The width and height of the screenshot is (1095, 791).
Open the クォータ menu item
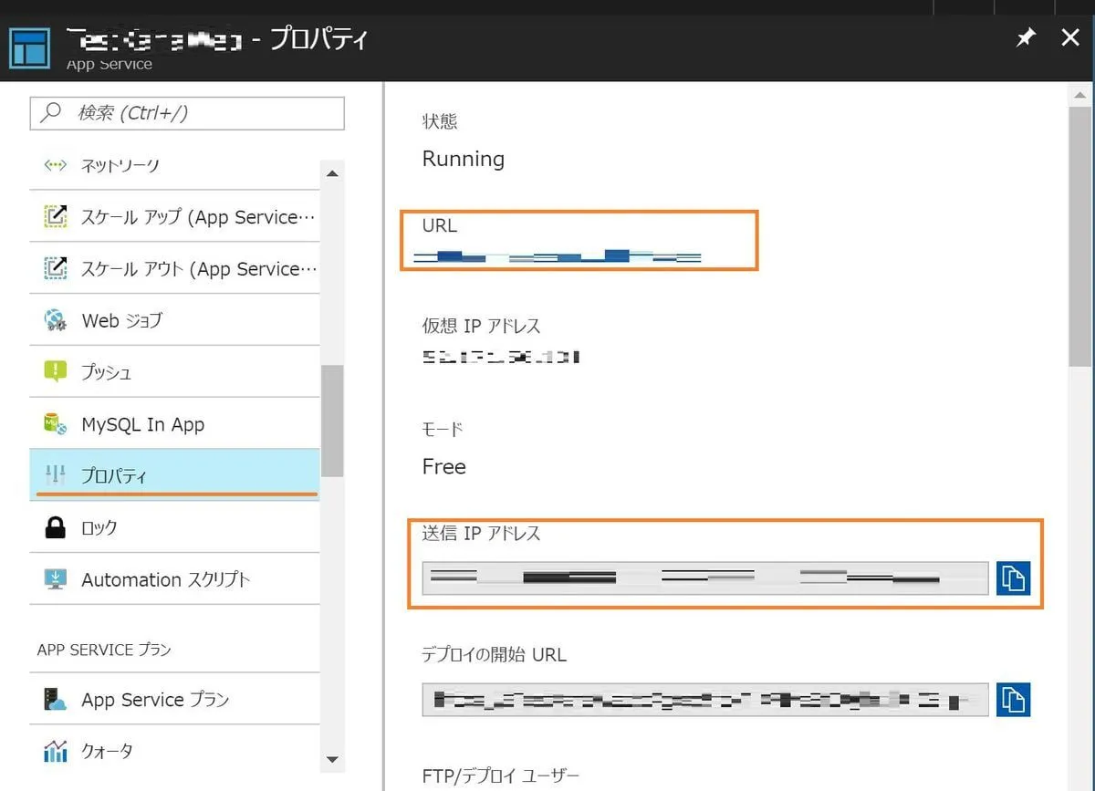click(x=107, y=751)
